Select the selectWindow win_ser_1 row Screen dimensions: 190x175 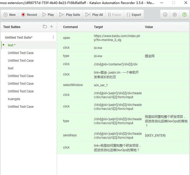point(123,85)
